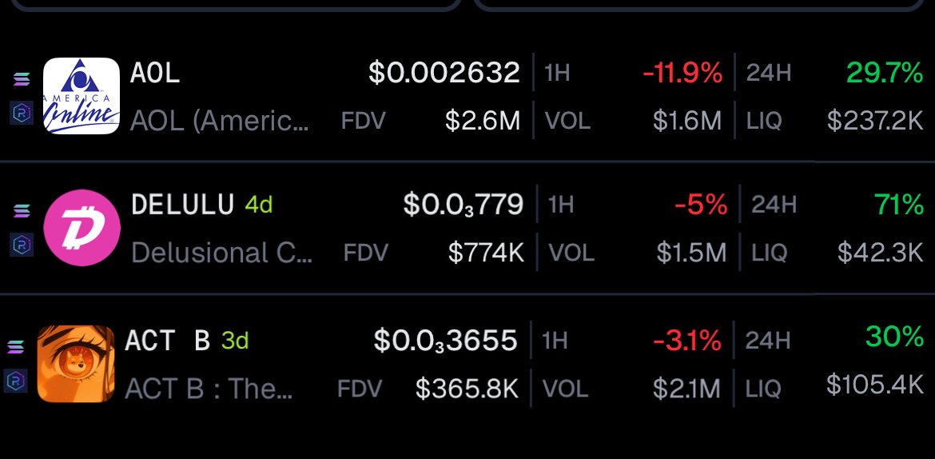Click ACT B liquidity value $105.4K

[x=875, y=384]
